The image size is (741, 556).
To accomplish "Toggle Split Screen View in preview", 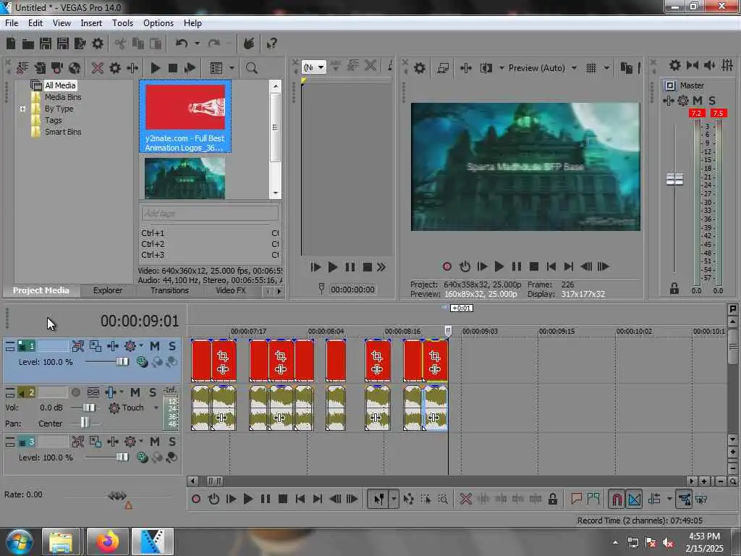I will 486,68.
